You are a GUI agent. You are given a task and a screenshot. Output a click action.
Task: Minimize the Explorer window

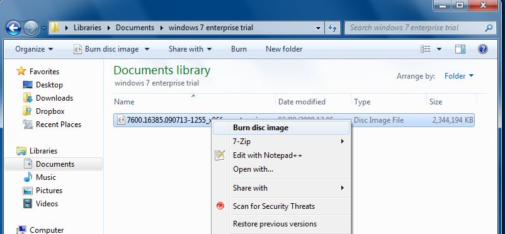[442, 5]
